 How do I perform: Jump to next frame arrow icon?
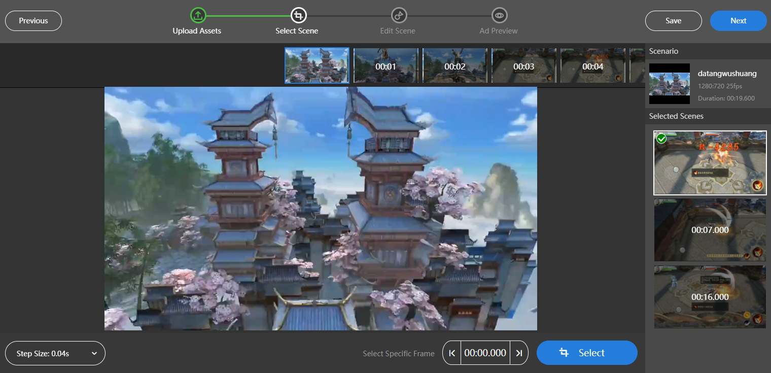tap(519, 353)
